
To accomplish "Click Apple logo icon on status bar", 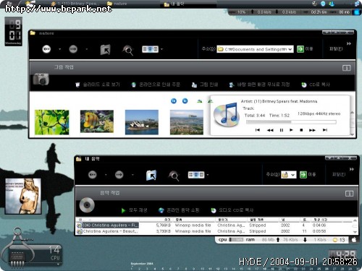I will (x=354, y=240).
